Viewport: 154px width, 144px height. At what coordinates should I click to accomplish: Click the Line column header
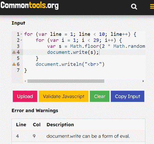click(21, 125)
